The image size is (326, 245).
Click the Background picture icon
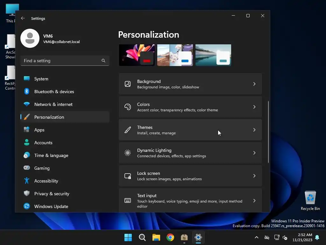(128, 84)
